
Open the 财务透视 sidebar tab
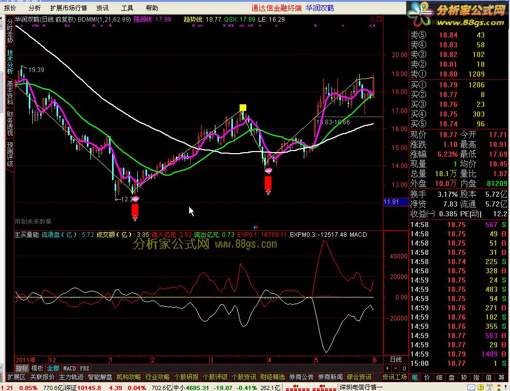10,123
